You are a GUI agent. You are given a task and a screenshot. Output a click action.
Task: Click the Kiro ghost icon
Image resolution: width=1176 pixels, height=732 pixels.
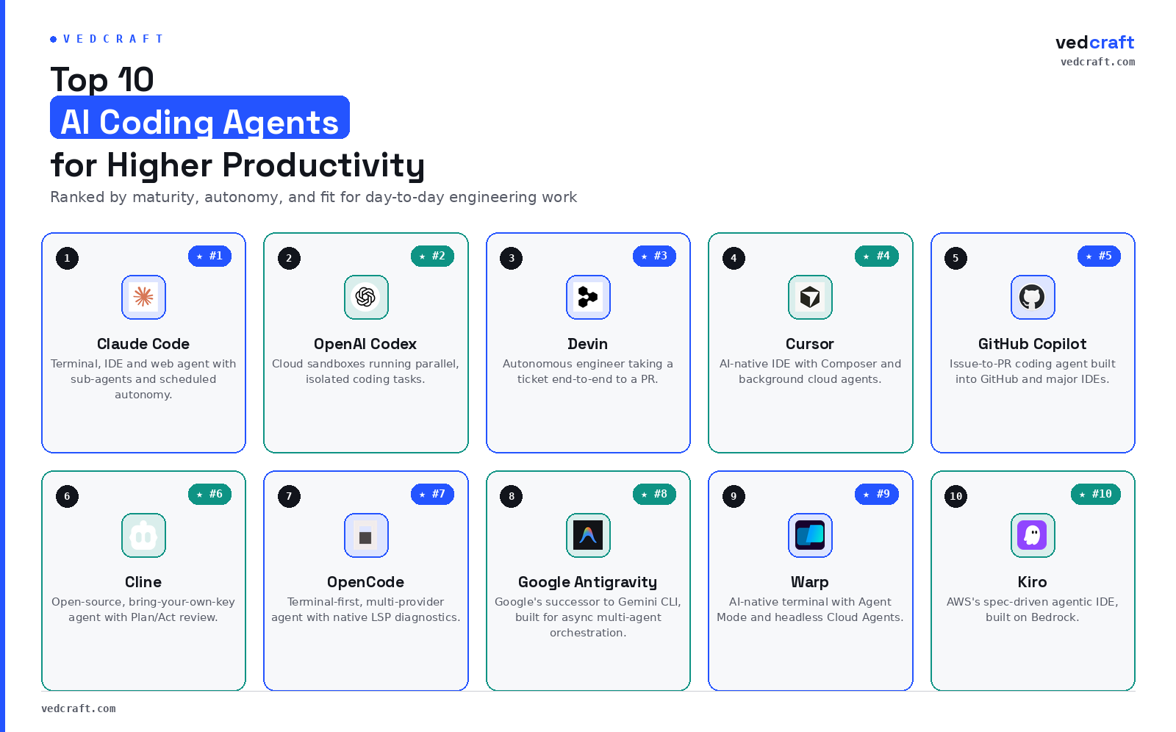click(x=1033, y=535)
